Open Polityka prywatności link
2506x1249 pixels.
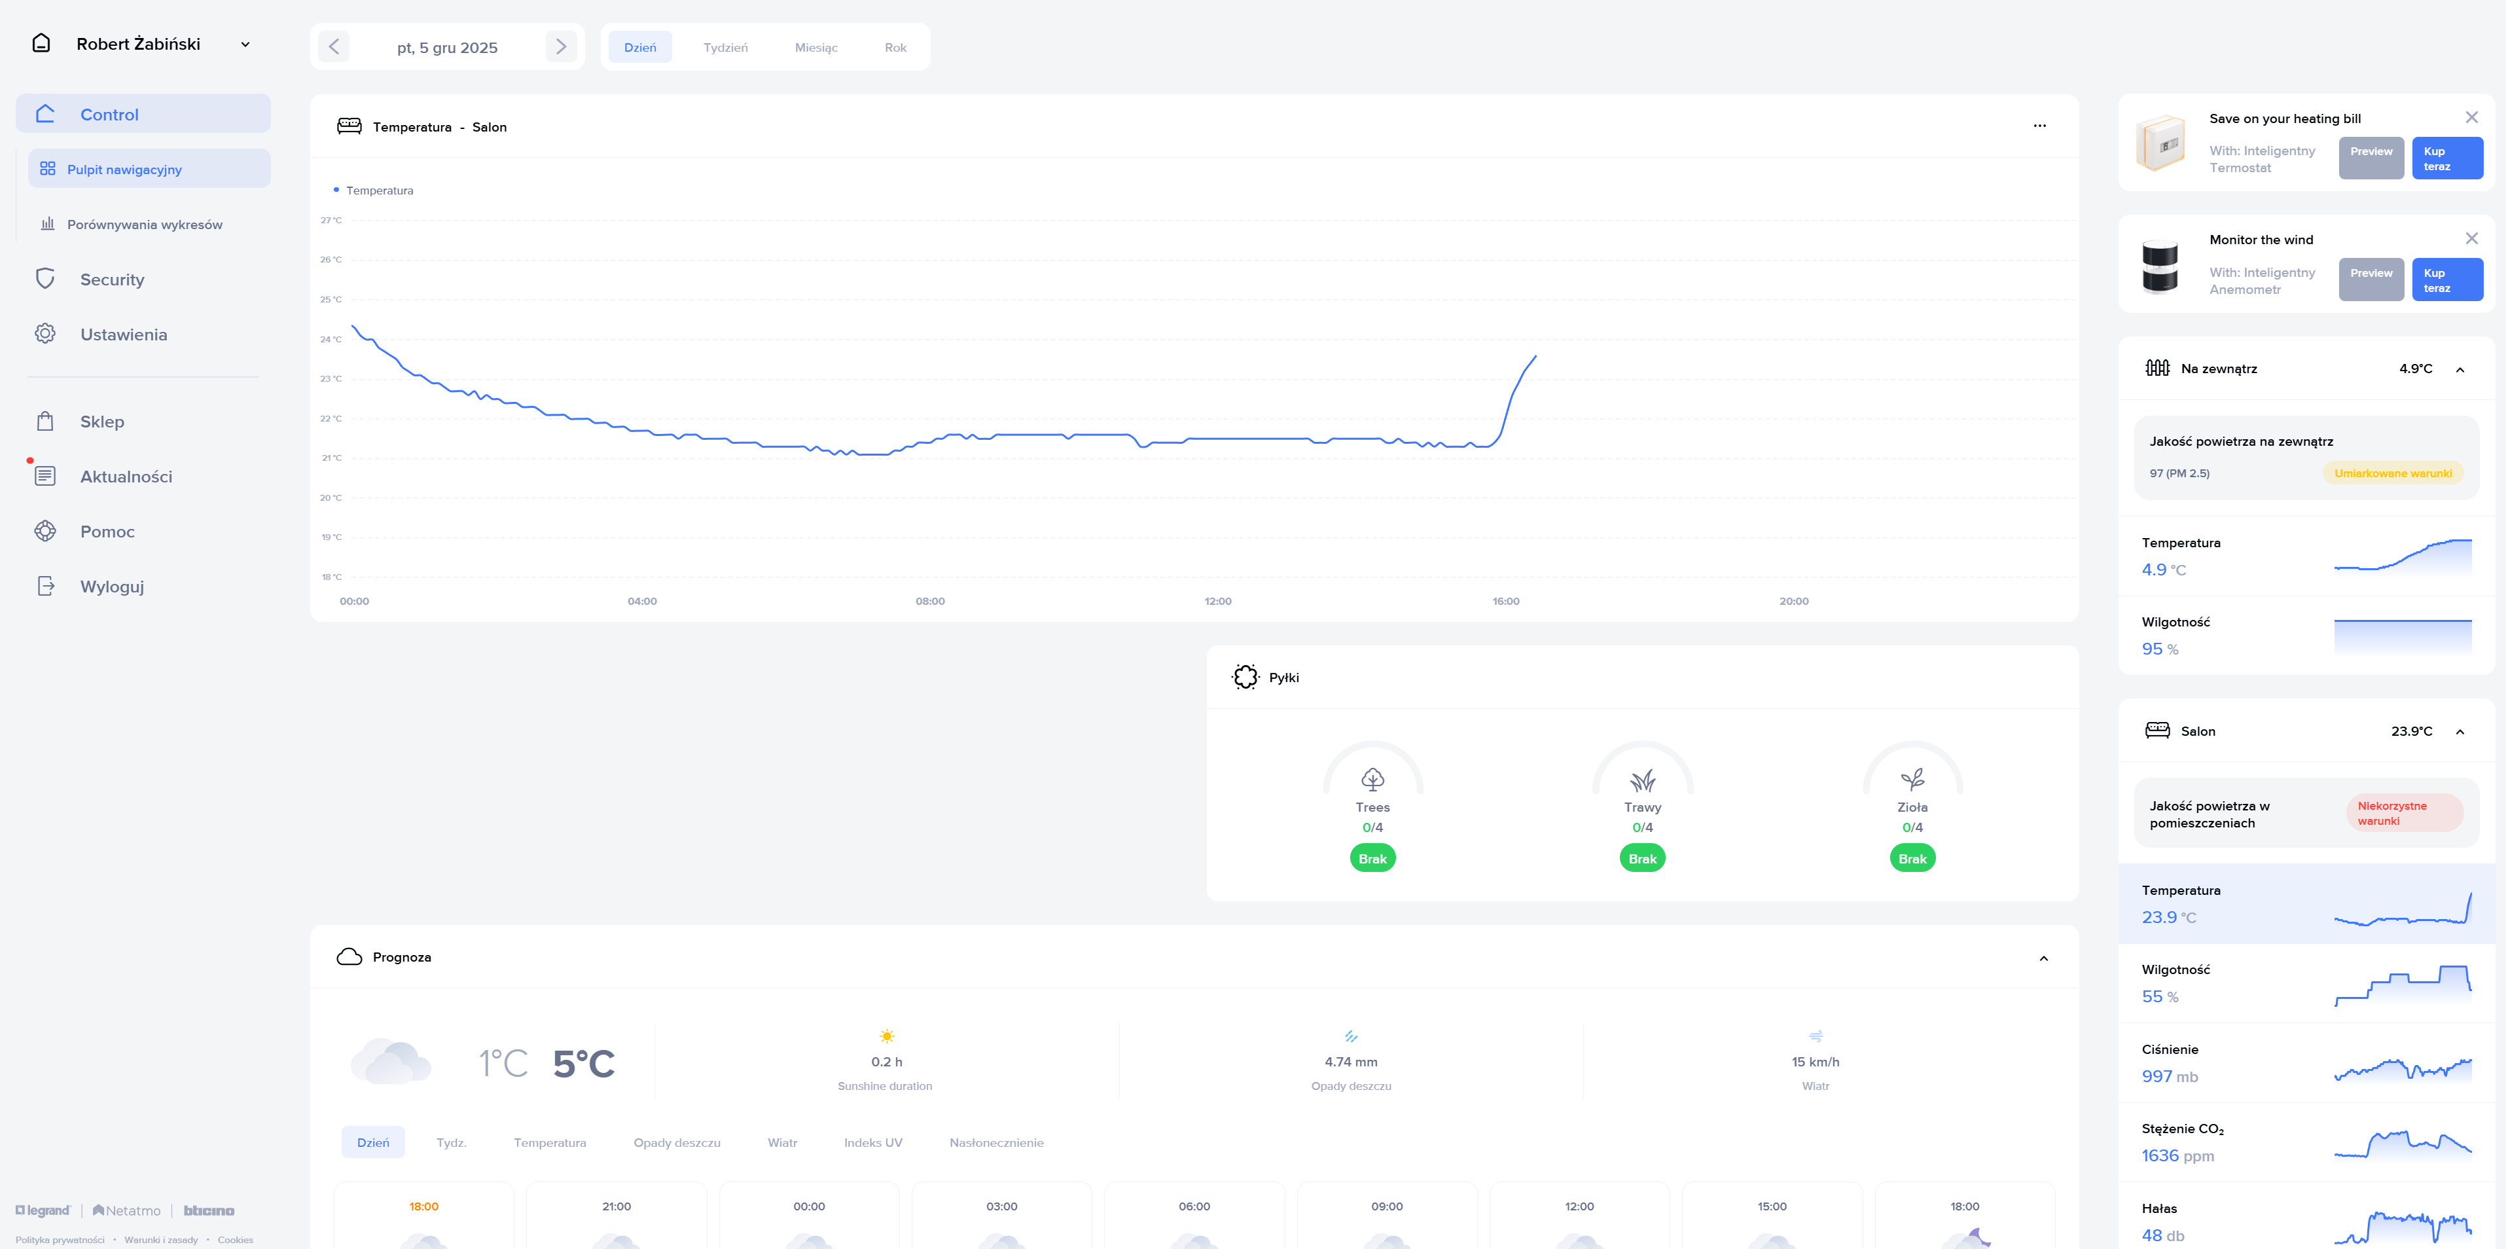60,1239
